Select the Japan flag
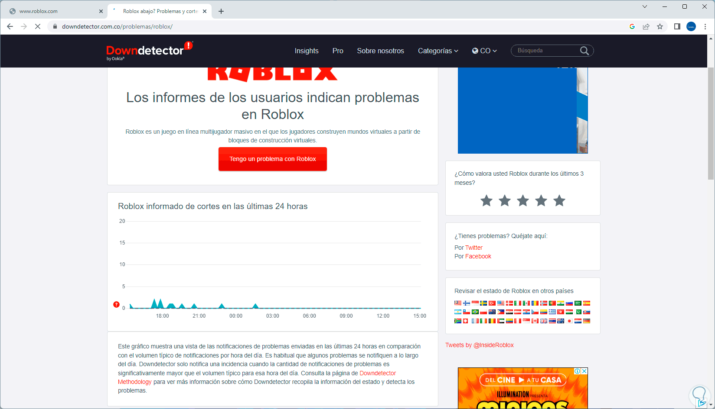Image resolution: width=715 pixels, height=409 pixels. pyautogui.click(x=569, y=321)
